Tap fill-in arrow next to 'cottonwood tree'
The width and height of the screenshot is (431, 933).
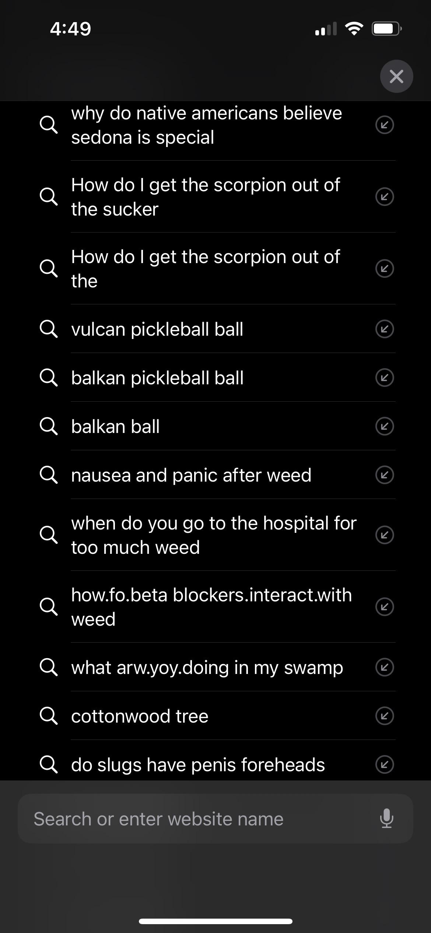pos(385,716)
